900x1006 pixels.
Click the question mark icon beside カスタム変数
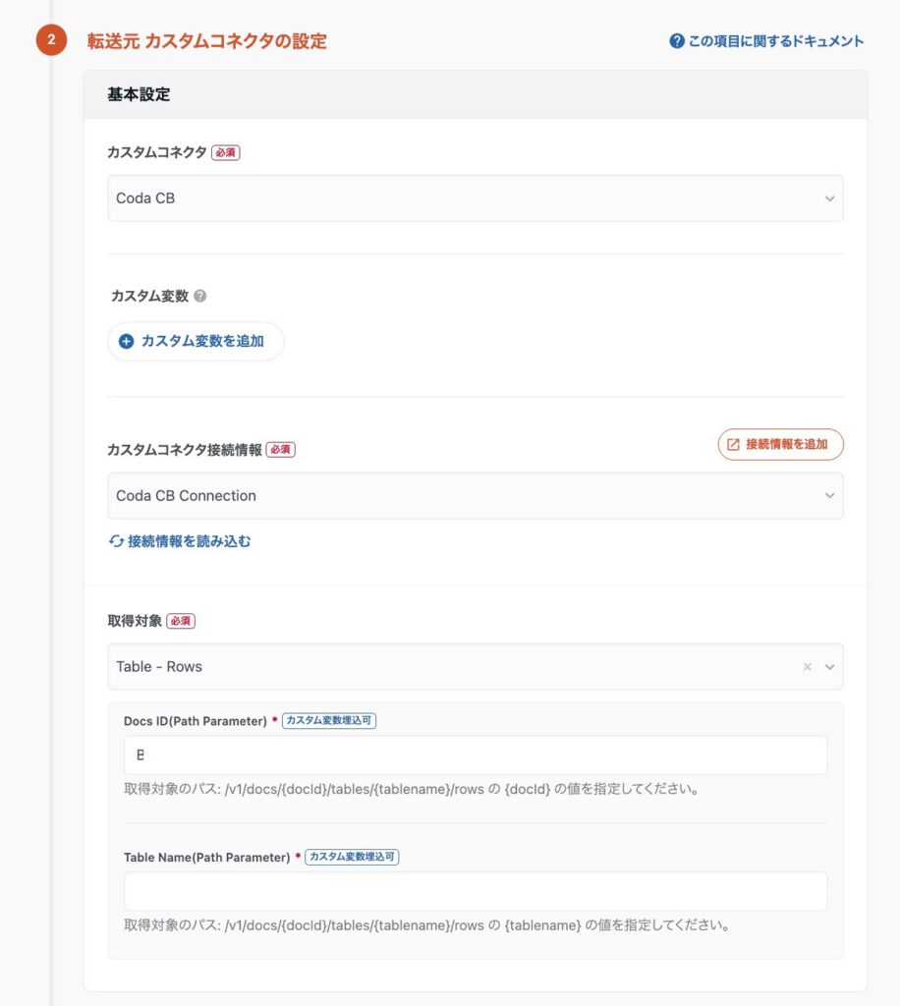pos(200,296)
